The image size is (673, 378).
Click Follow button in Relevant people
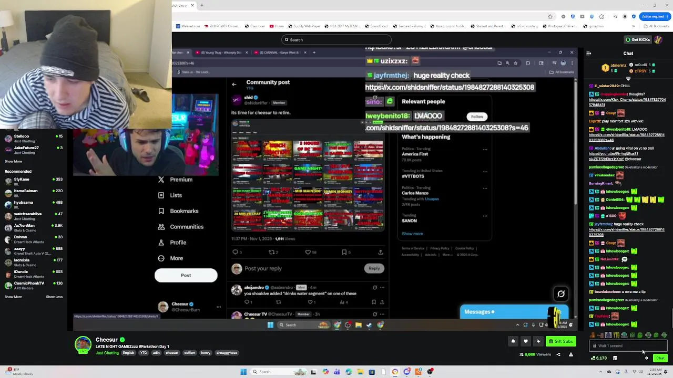pos(477,117)
